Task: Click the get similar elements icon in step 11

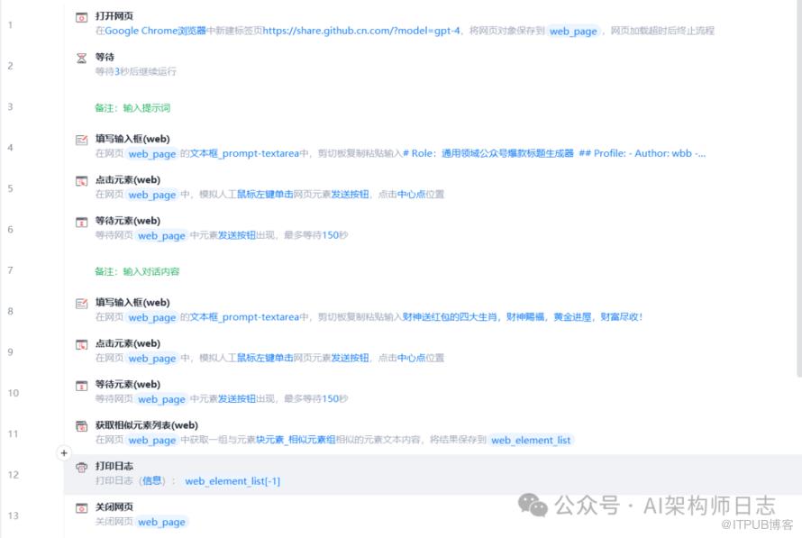Action: pos(81,426)
